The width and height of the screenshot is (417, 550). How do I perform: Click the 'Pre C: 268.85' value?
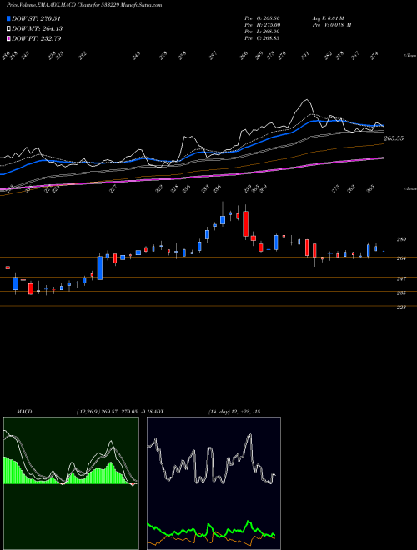[x=262, y=38]
